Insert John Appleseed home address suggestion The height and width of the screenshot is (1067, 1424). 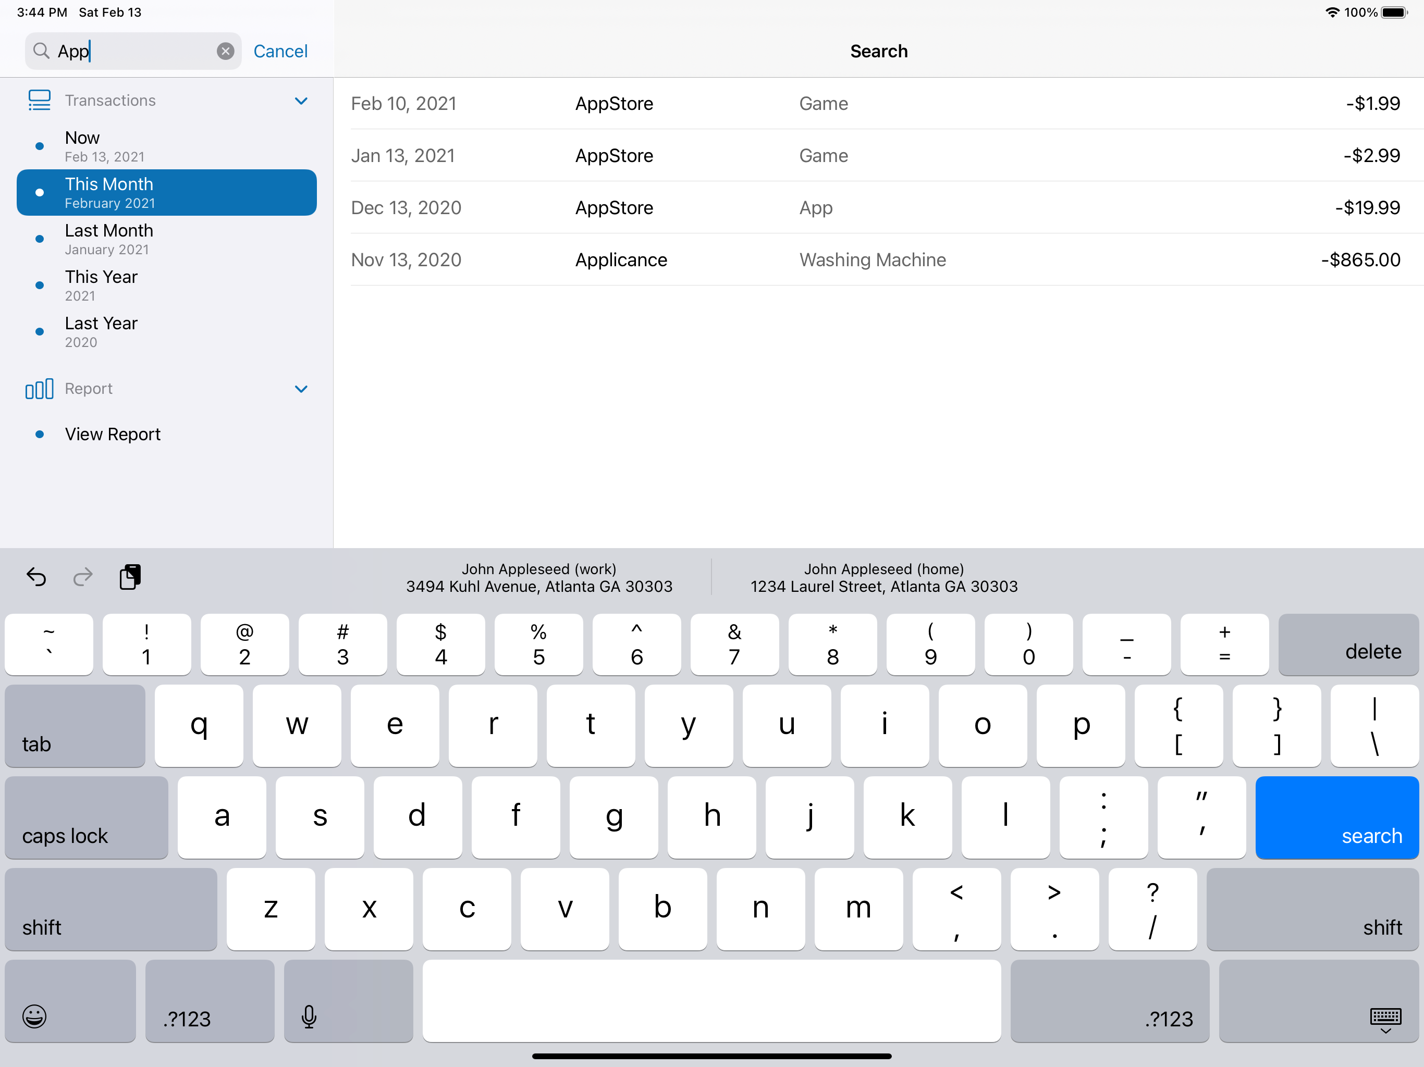(884, 578)
